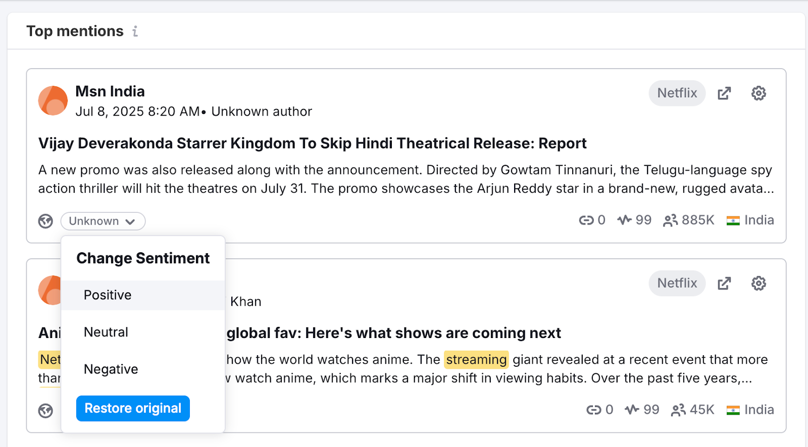
Task: Click the India flag on first mention
Action: point(733,220)
